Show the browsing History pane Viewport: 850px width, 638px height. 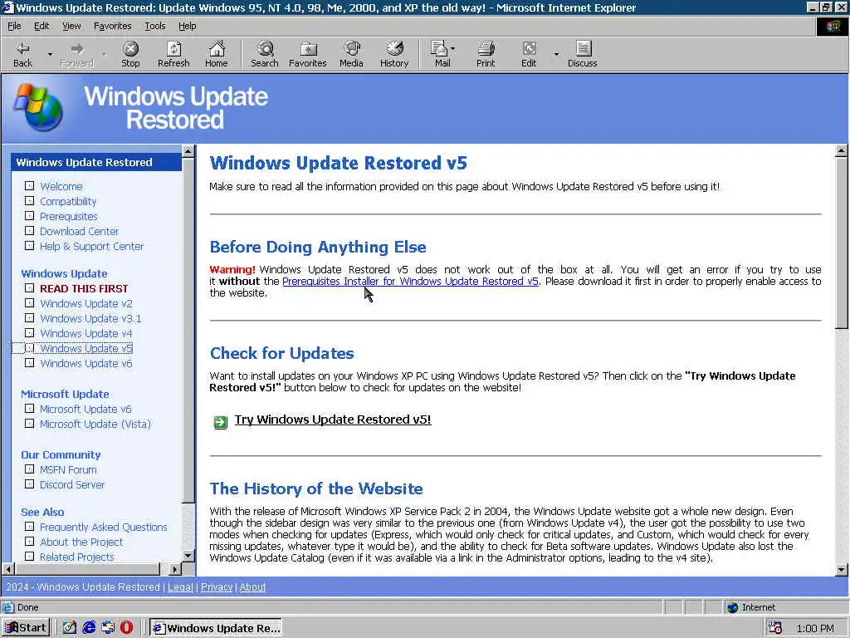394,54
